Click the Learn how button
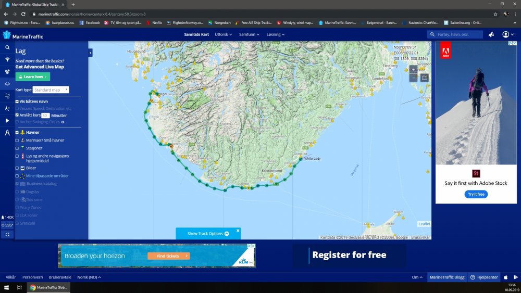521x293 pixels. click(x=32, y=77)
